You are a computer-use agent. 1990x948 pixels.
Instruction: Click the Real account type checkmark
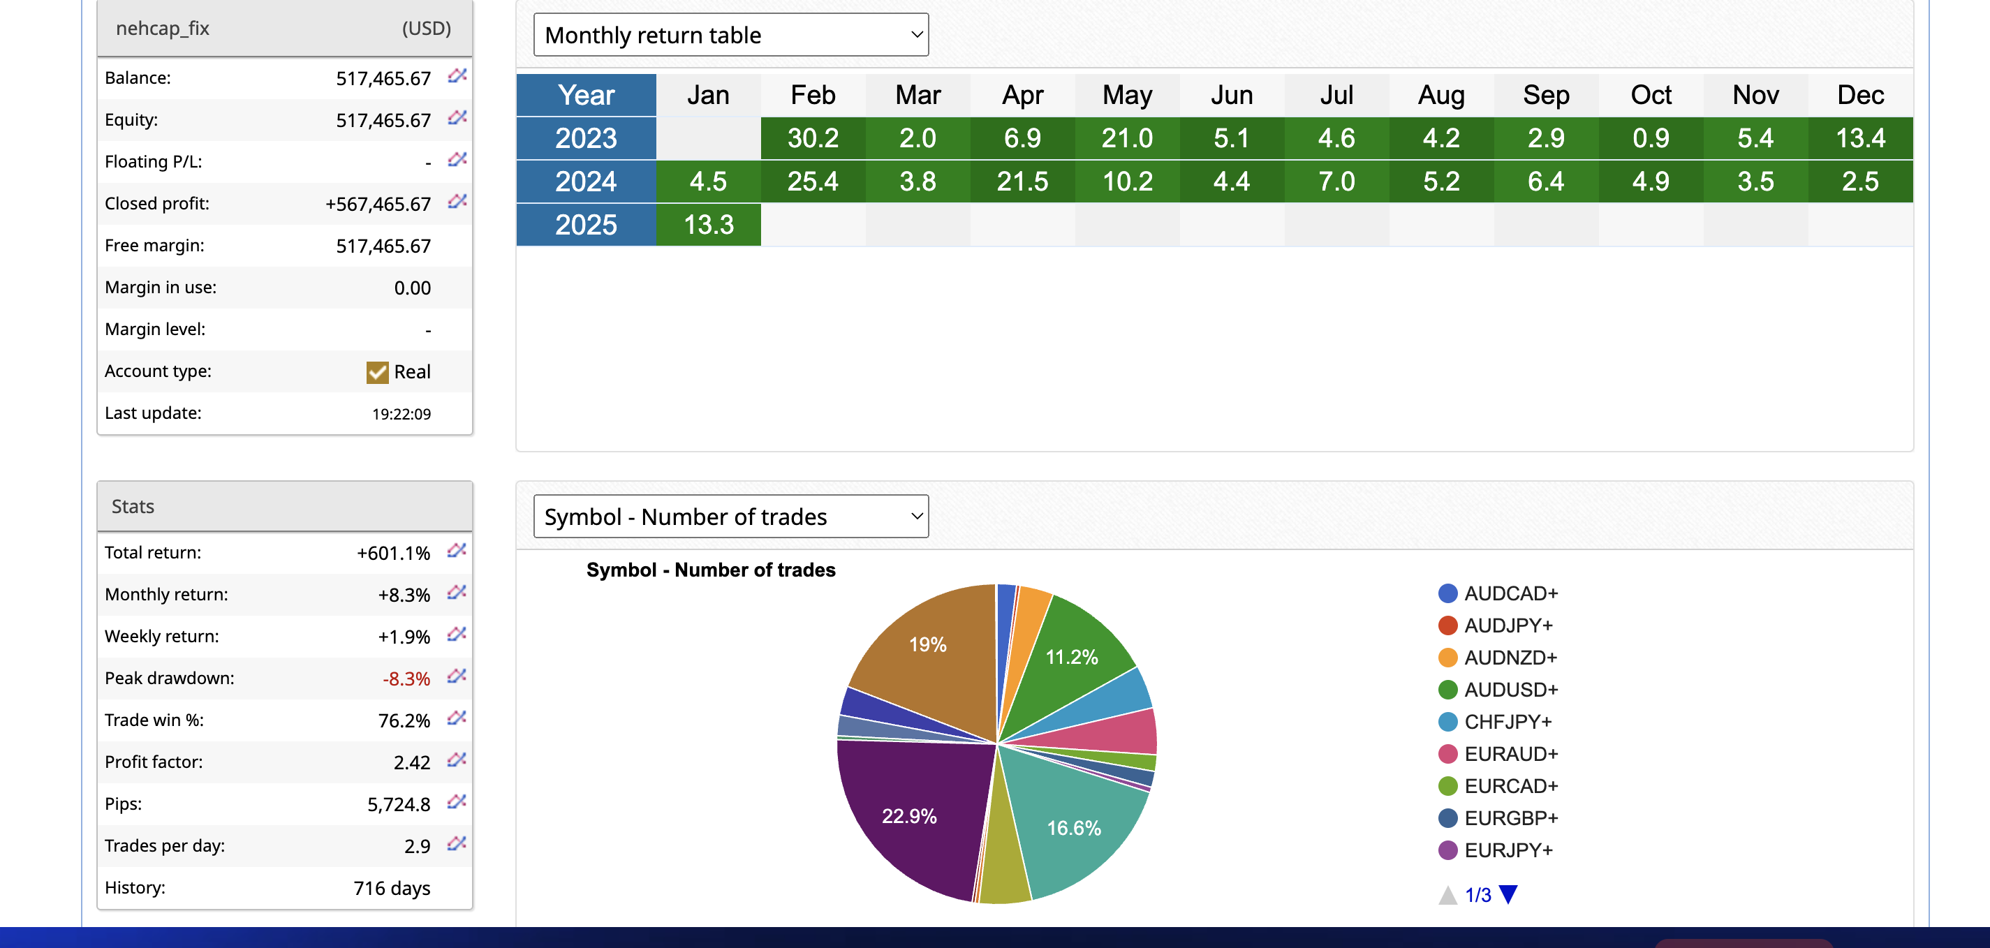(x=377, y=372)
